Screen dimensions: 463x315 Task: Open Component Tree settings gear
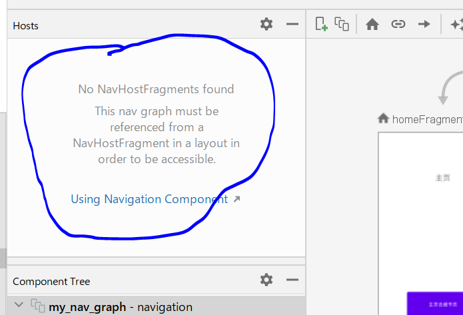[266, 280]
